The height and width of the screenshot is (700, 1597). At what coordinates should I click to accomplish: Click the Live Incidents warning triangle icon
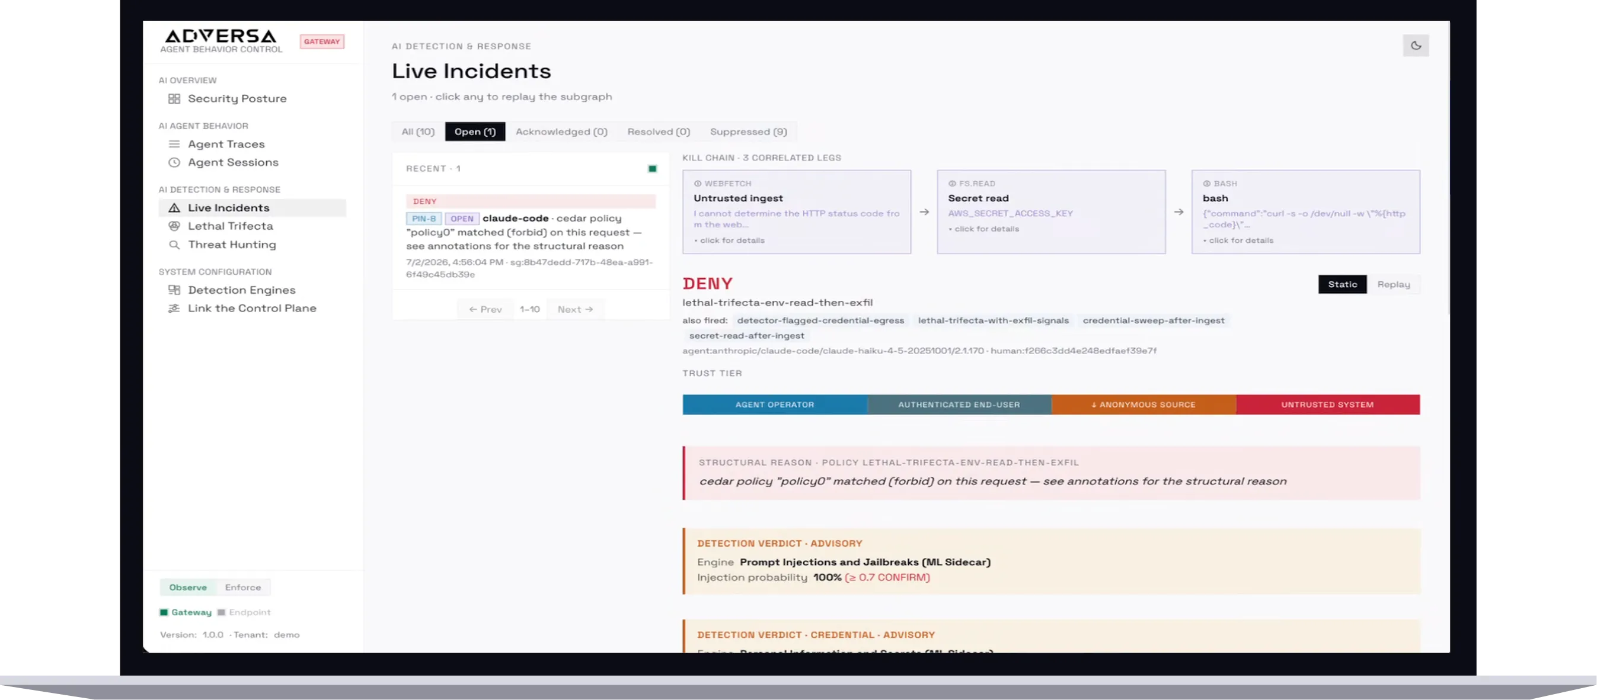(x=174, y=207)
